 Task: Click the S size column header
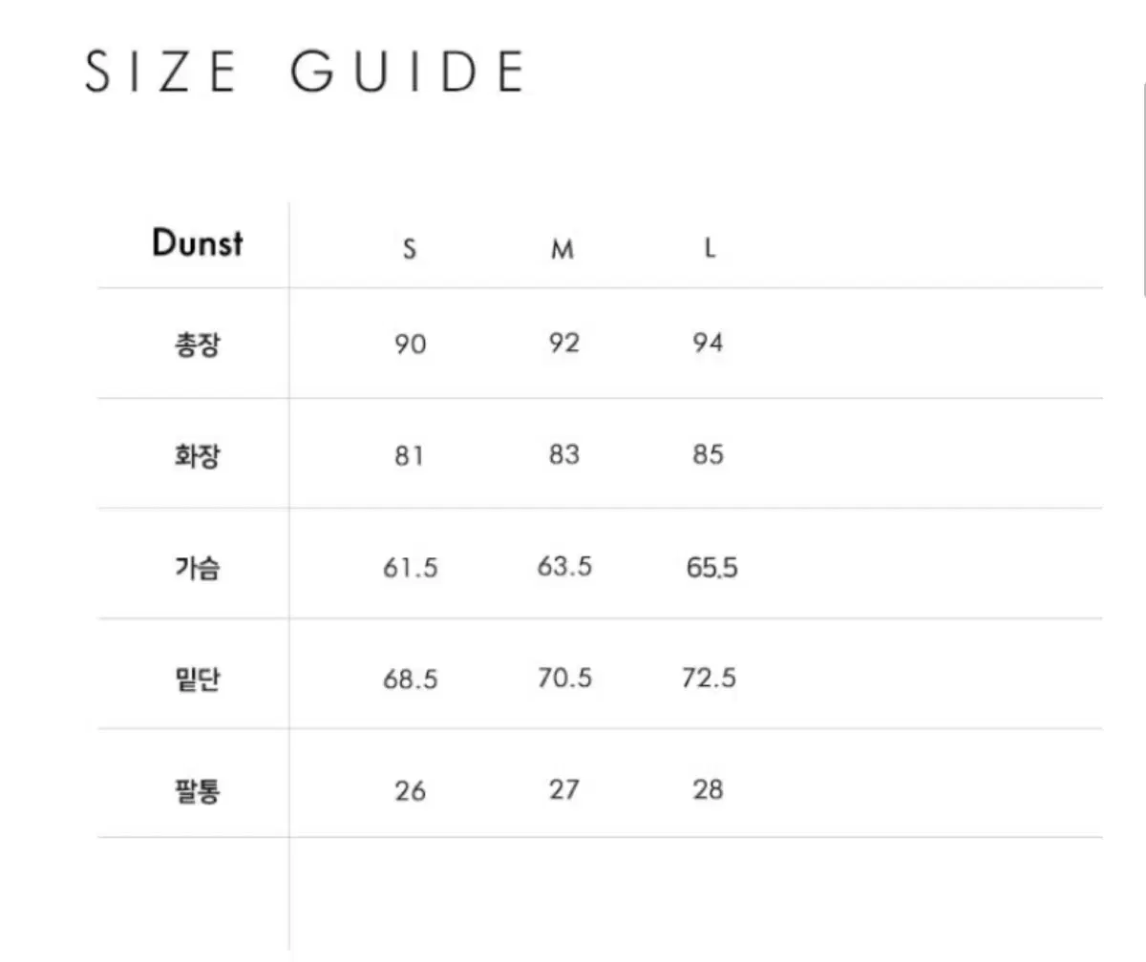click(410, 250)
